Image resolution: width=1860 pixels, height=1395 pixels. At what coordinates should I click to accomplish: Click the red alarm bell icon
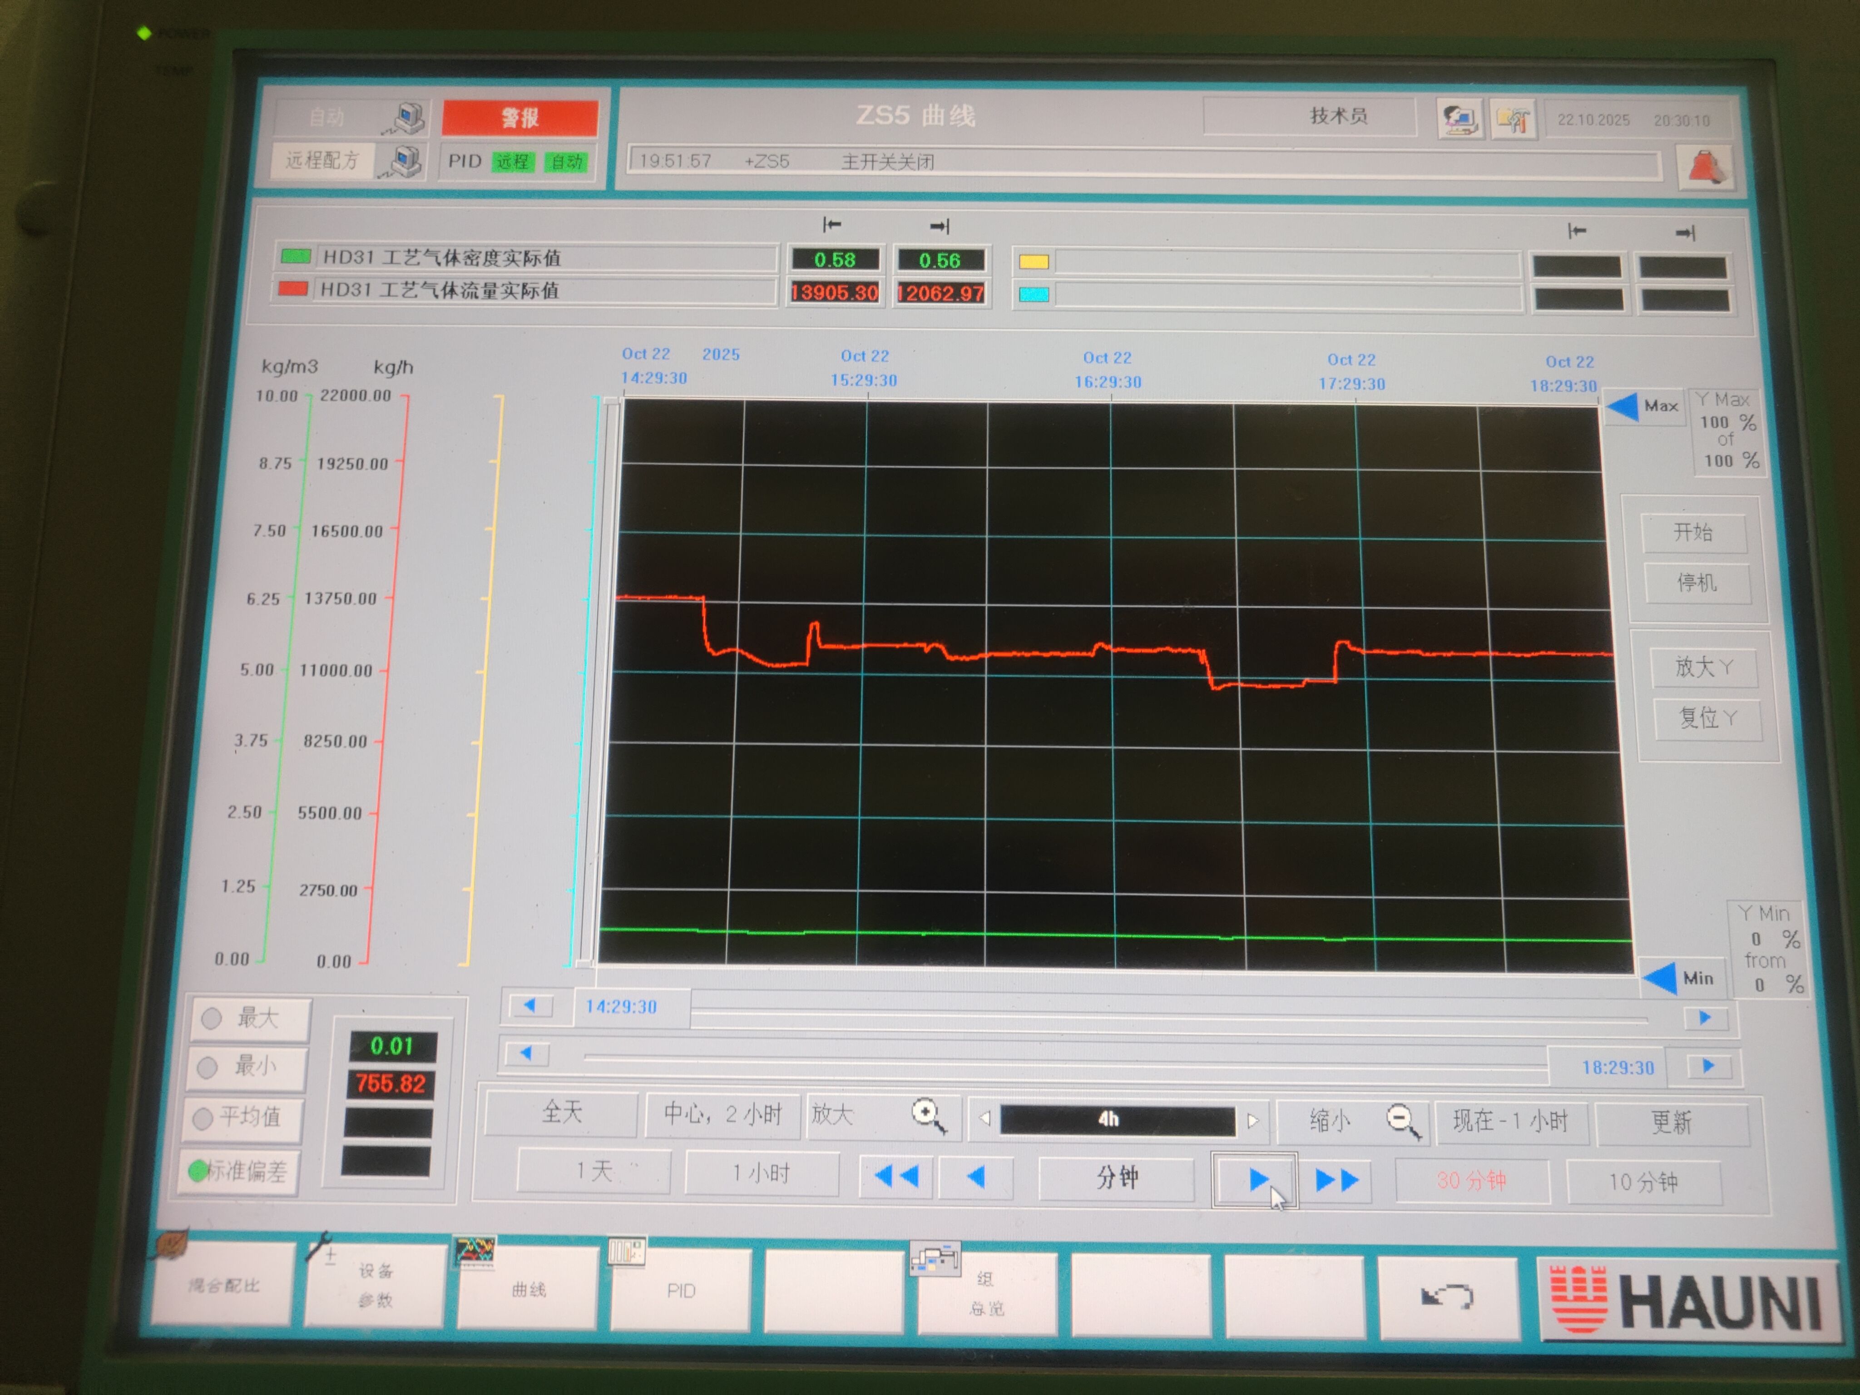pos(1704,167)
